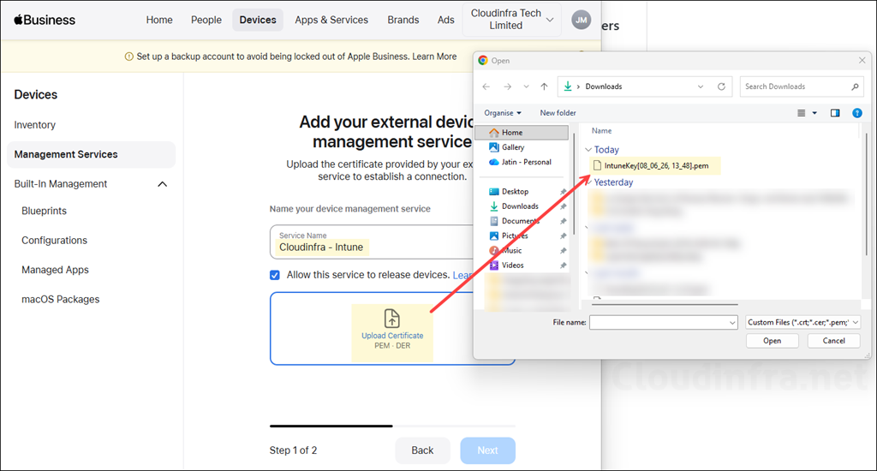Collapse the Yesterday file group
Image resolution: width=877 pixels, height=471 pixels.
tap(588, 182)
